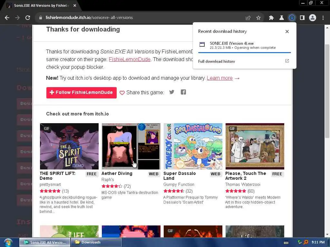Click the Aether Diving title link
This screenshot has height=247, width=330.
(117, 174)
